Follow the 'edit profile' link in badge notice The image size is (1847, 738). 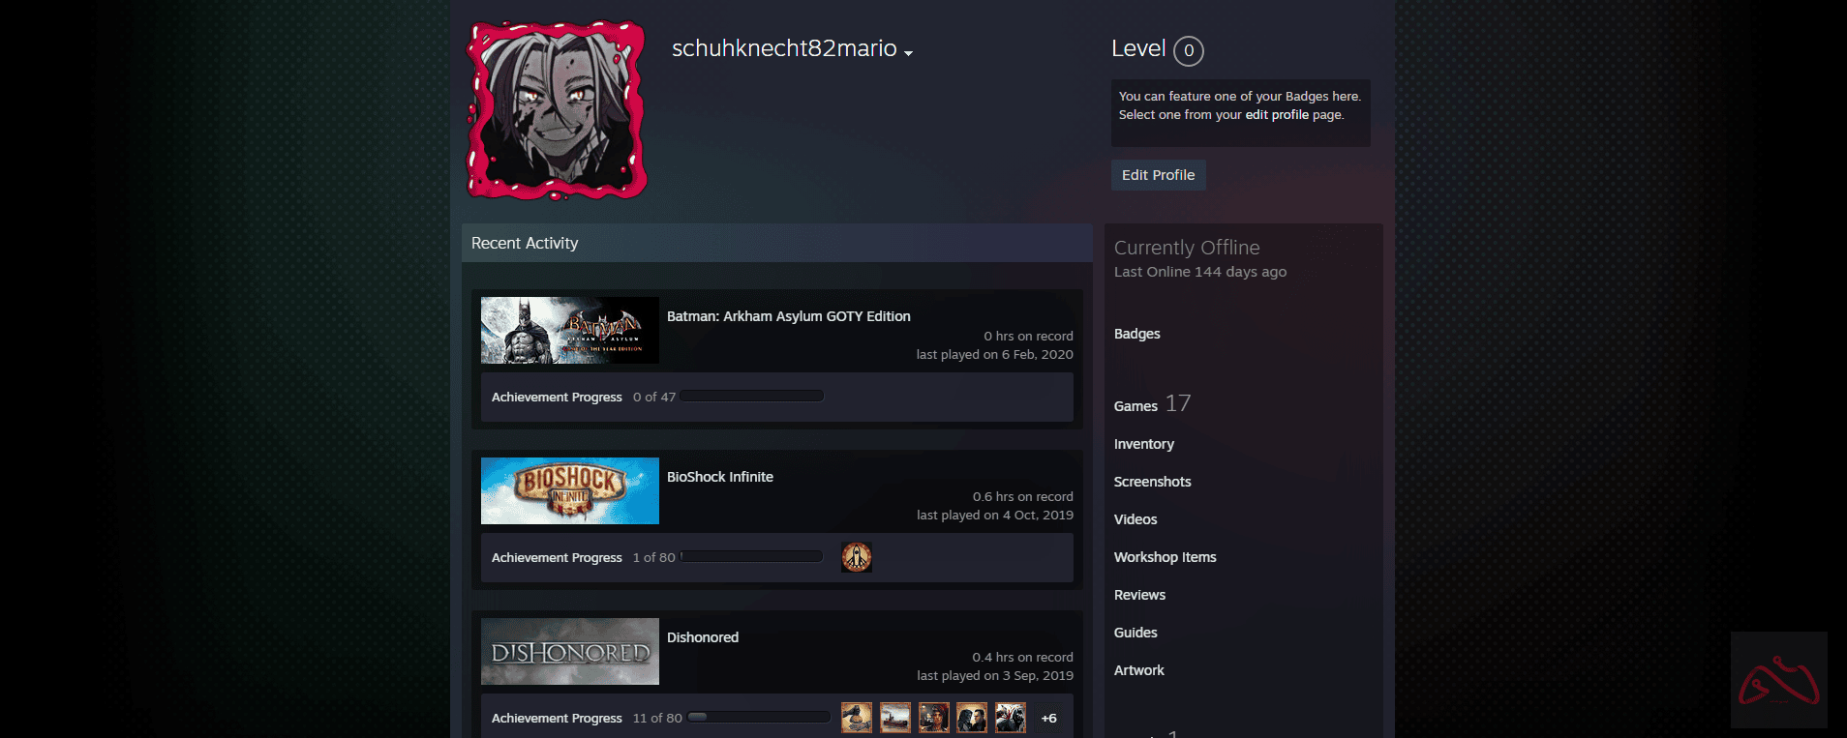(x=1277, y=115)
